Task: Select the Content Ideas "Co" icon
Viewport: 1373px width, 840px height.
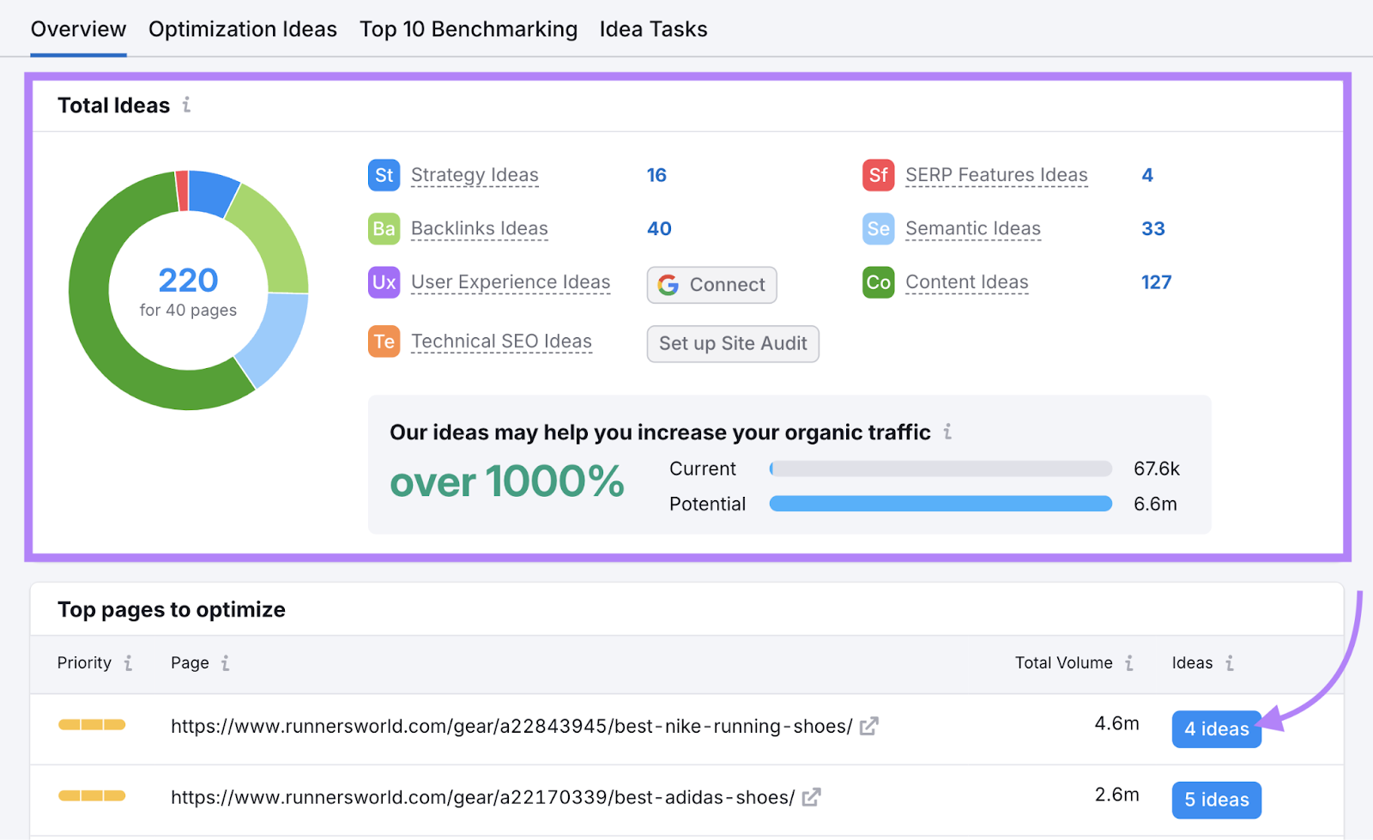Action: tap(877, 281)
